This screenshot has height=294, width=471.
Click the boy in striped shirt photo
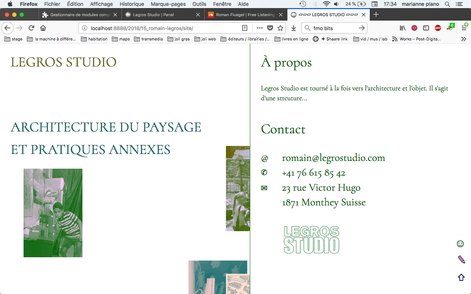click(53, 213)
